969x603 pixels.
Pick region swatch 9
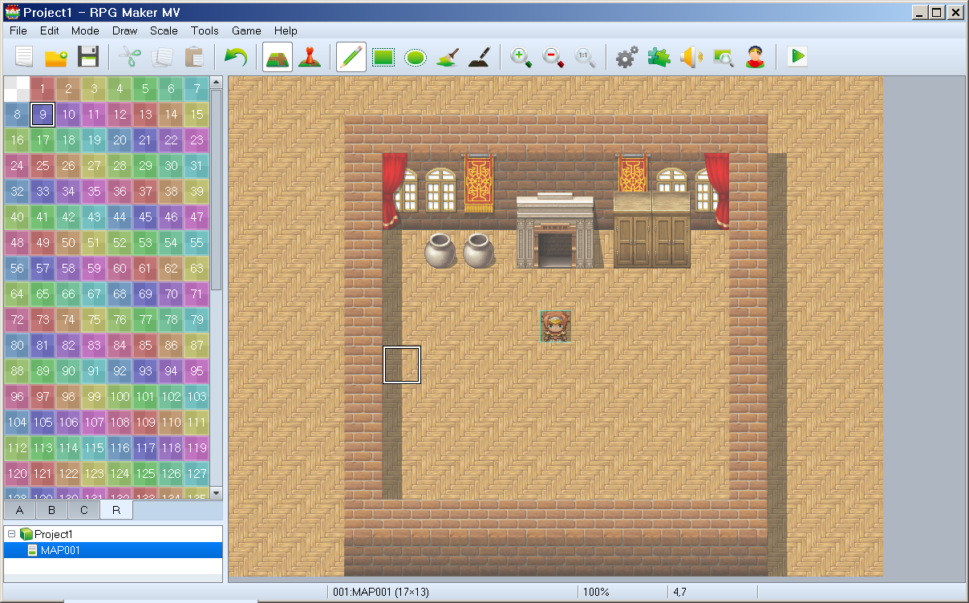click(x=43, y=115)
